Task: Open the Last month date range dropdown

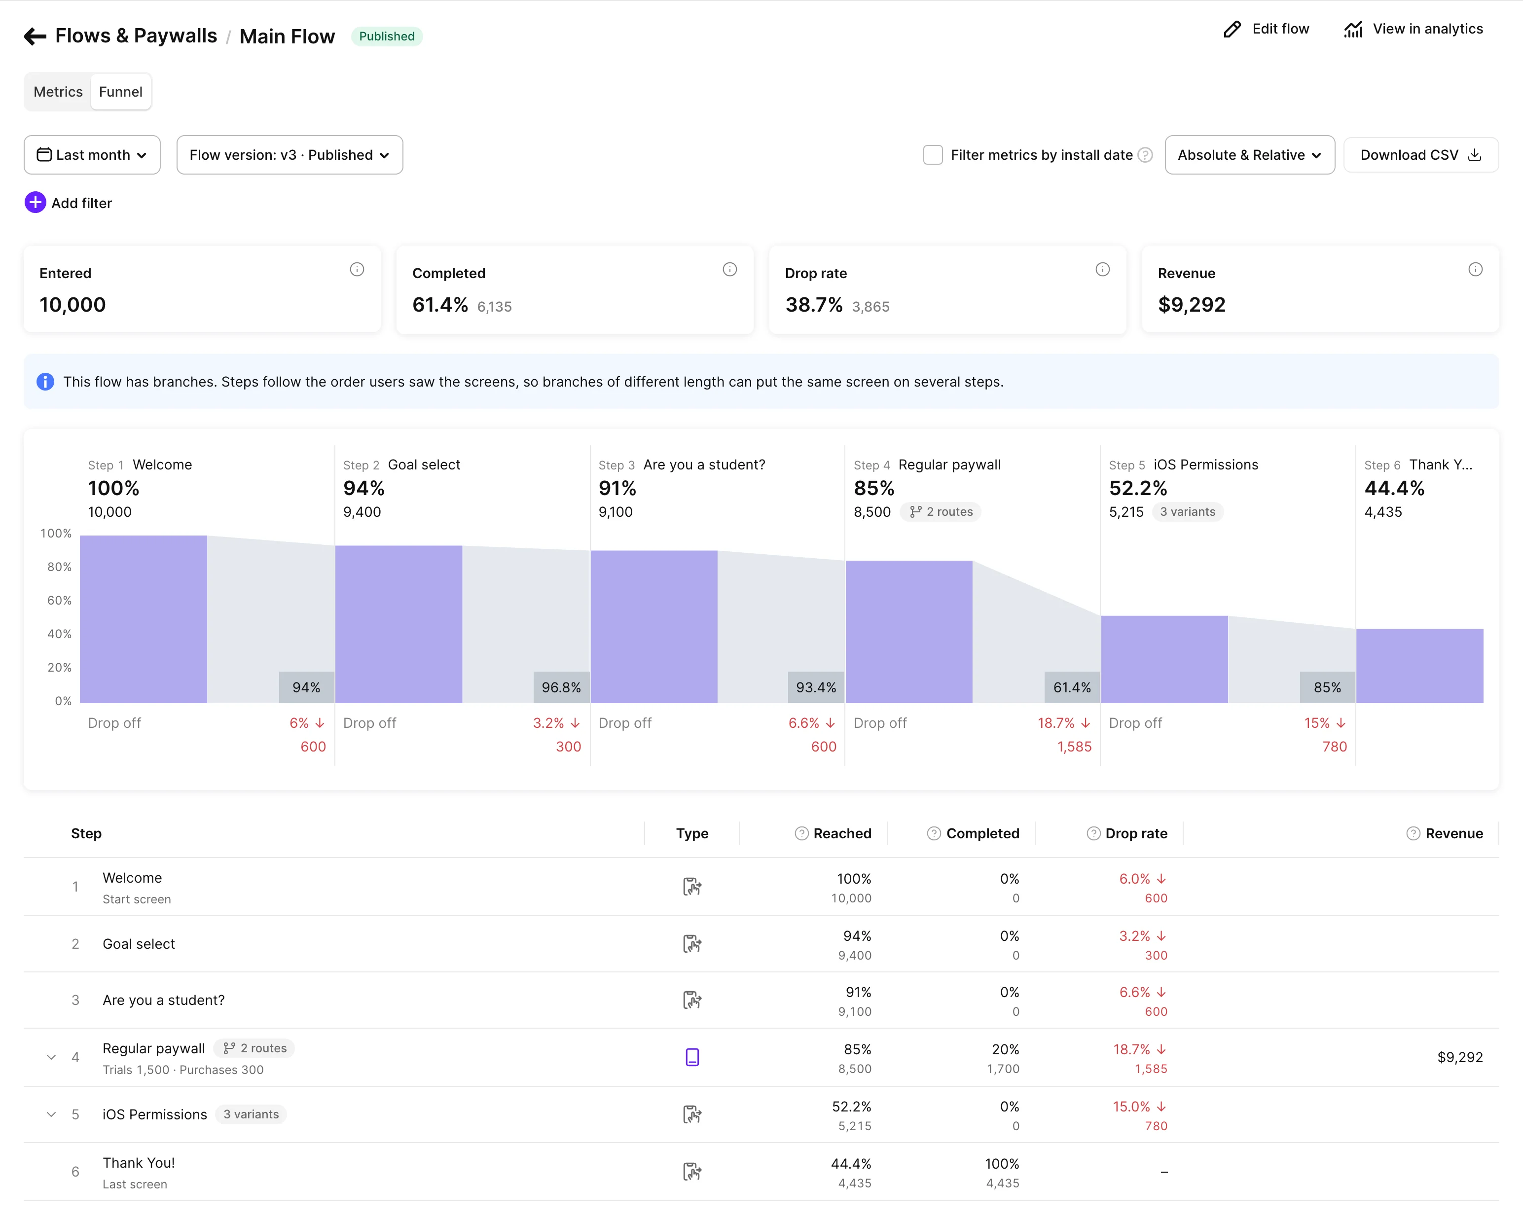Action: click(x=92, y=155)
